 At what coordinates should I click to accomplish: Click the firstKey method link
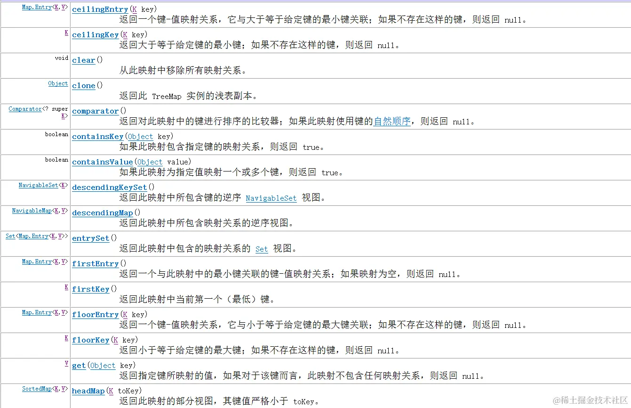pos(90,289)
